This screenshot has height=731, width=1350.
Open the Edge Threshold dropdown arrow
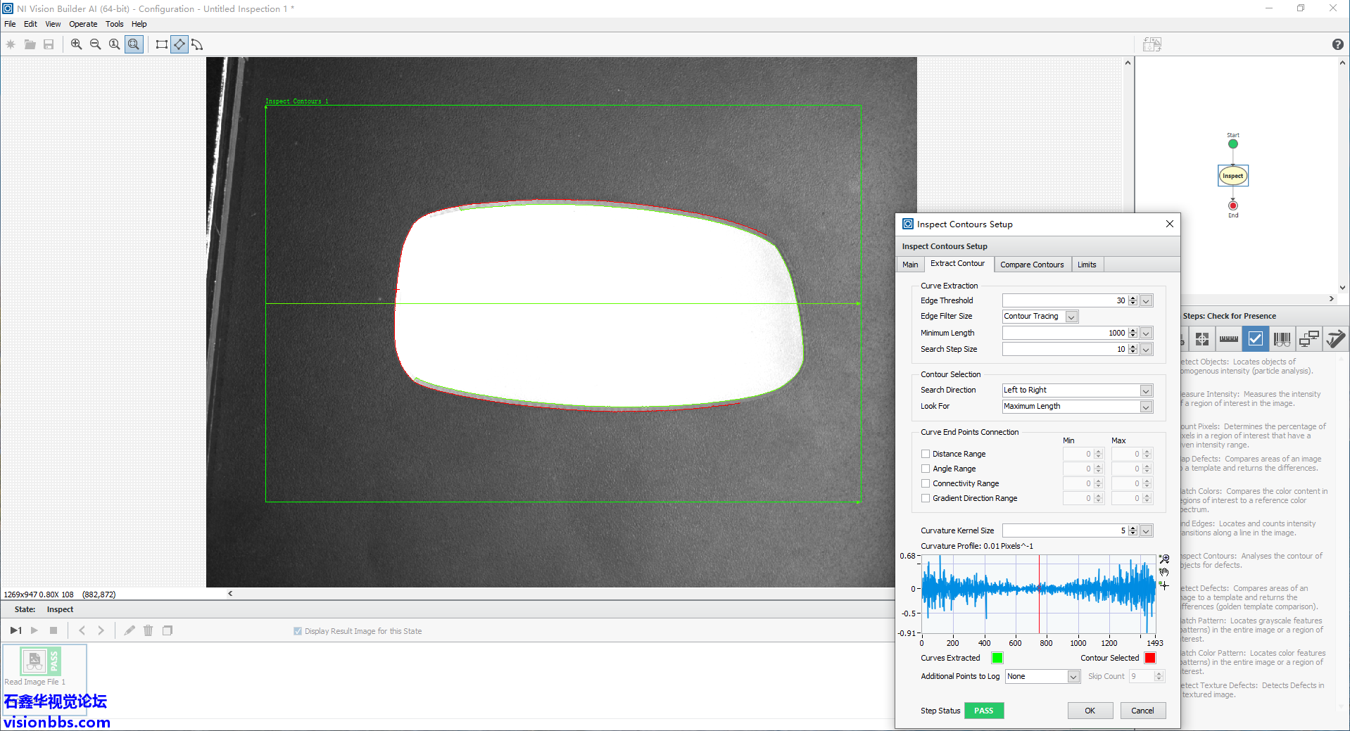1146,300
